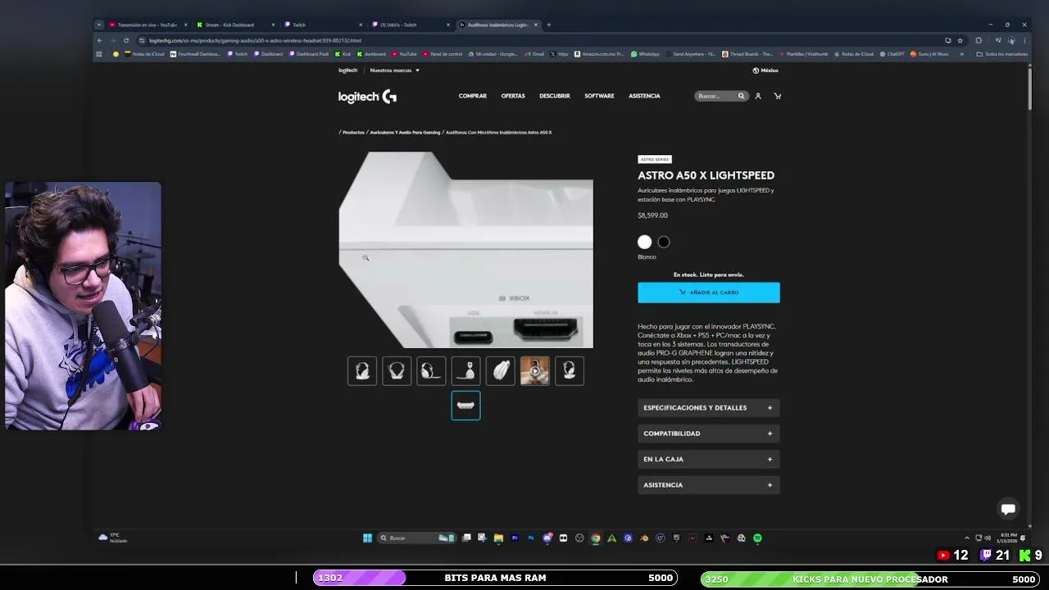
Task: Open the COMPRAR menu
Action: 473,96
